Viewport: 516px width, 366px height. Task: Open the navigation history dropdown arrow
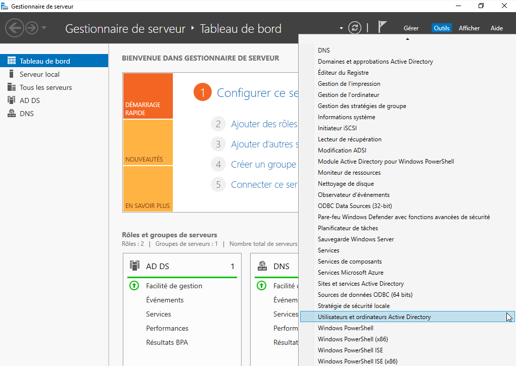pyautogui.click(x=44, y=28)
